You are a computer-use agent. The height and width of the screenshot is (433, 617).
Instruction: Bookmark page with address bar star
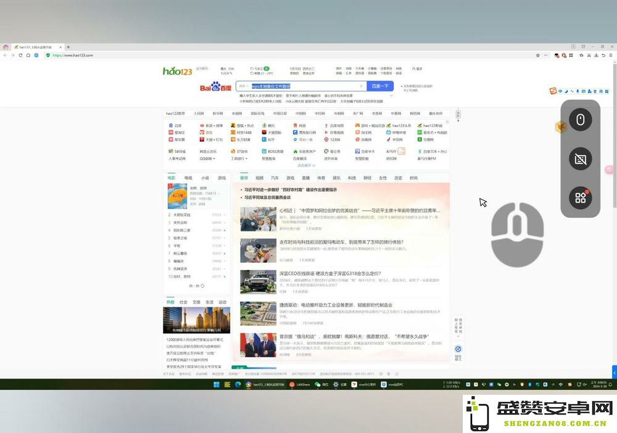click(538, 56)
